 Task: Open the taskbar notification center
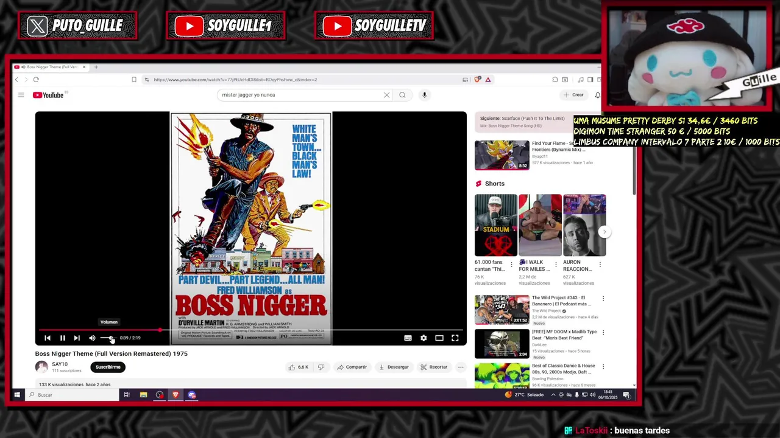(626, 395)
